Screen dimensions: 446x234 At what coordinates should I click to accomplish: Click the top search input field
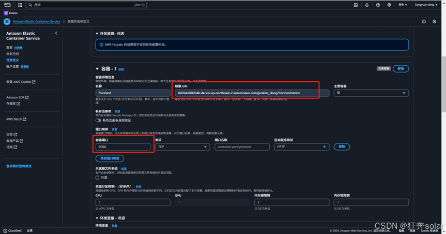point(86,5)
